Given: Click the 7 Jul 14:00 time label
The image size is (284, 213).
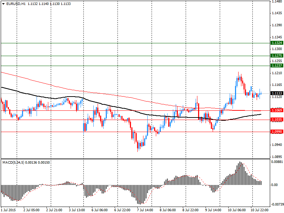Looking at the screenshot, I should 145,210.
